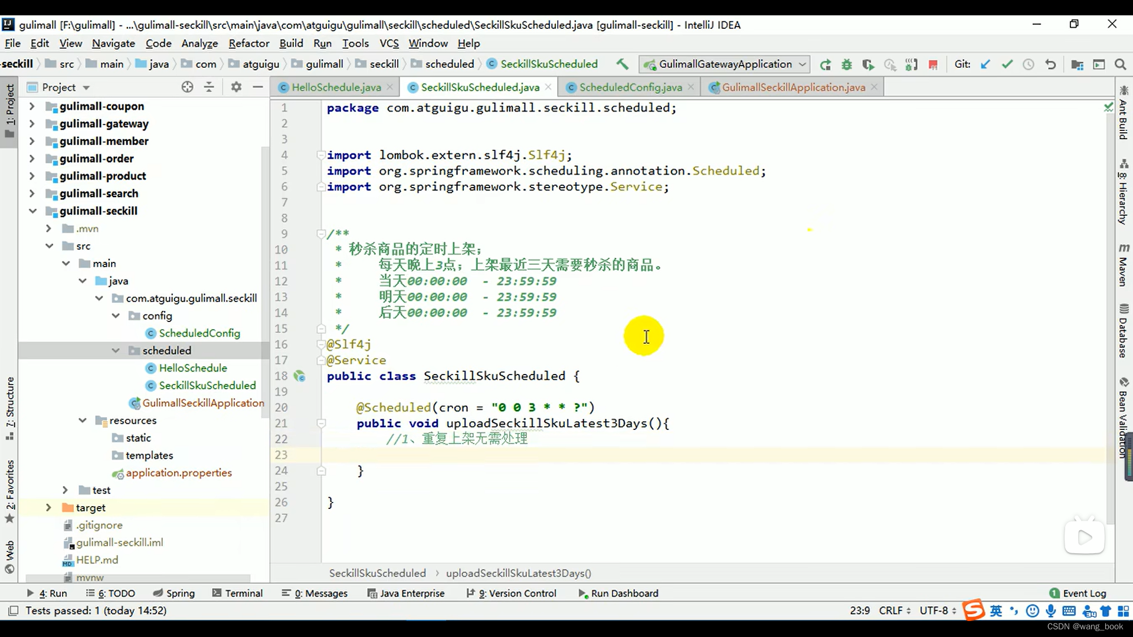Show Git history clock icon
Image resolution: width=1133 pixels, height=637 pixels.
1029,64
